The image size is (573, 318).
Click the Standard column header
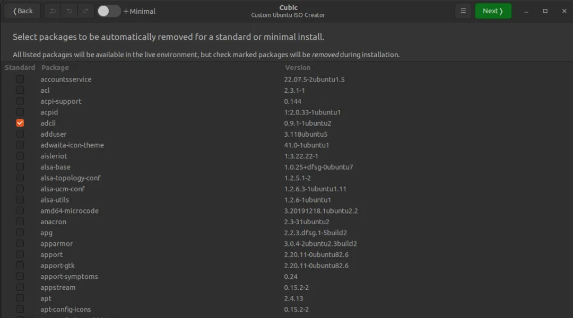20,67
